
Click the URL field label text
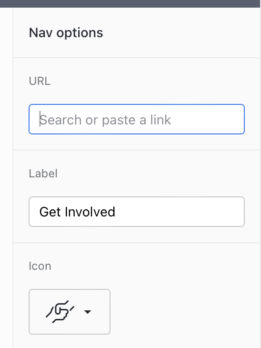tap(40, 81)
